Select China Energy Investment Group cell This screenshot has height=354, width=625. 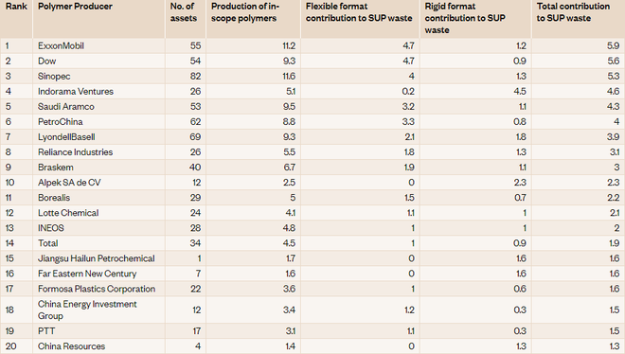coord(87,310)
